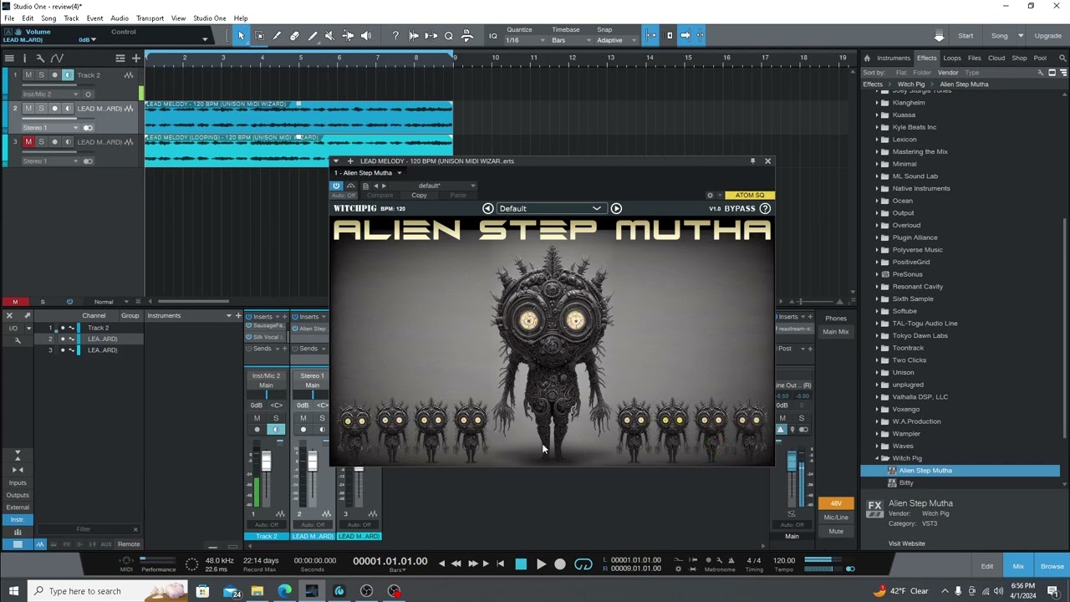Add a new track with the plus icon

coord(136,58)
